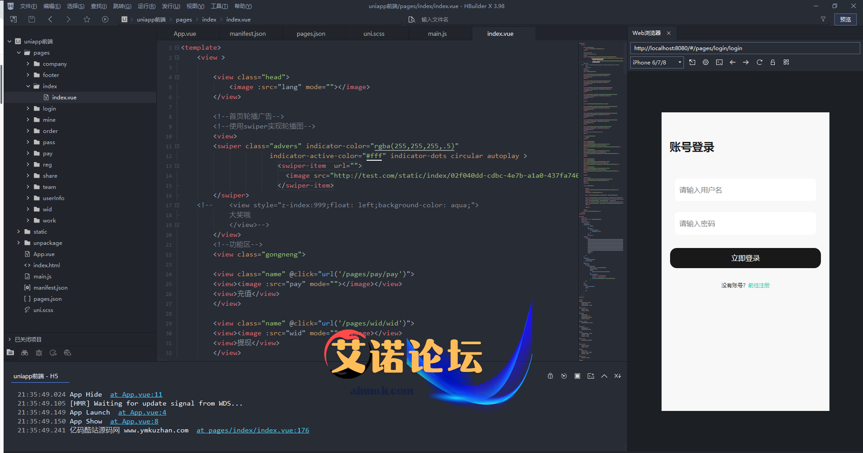Navigate forward with the right chevron toolbar icon
Viewport: 863px width, 453px height.
(68, 19)
